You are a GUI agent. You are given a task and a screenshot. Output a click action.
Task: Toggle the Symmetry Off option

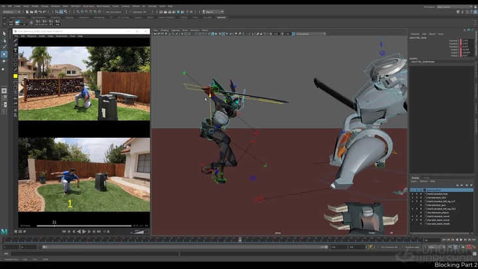[141, 12]
